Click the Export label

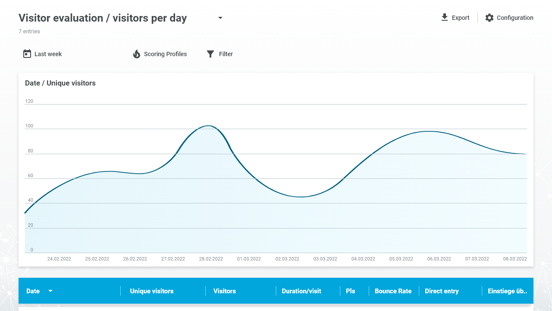[461, 18]
